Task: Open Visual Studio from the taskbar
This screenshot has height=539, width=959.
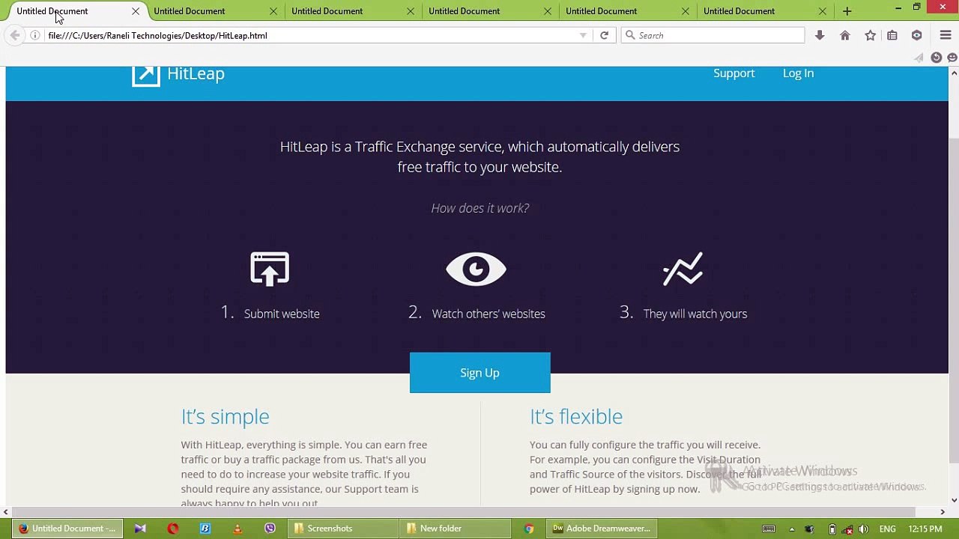Action: click(x=140, y=529)
